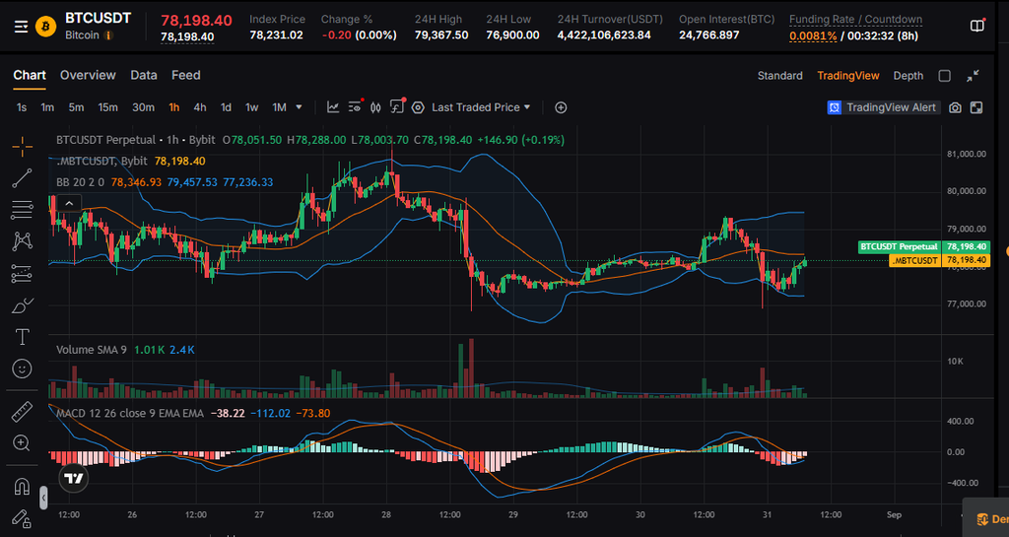Click the TradingView Alert button
1009x537 pixels.
883,107
